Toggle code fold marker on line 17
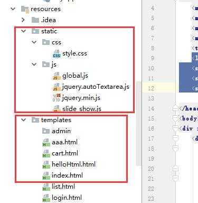Viewport: 198px width, 203px height. point(175,139)
